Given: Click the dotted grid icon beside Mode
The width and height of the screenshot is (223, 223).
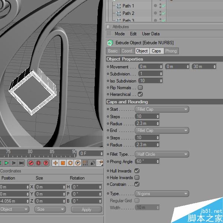Looking at the screenshot, I should 109,33.
